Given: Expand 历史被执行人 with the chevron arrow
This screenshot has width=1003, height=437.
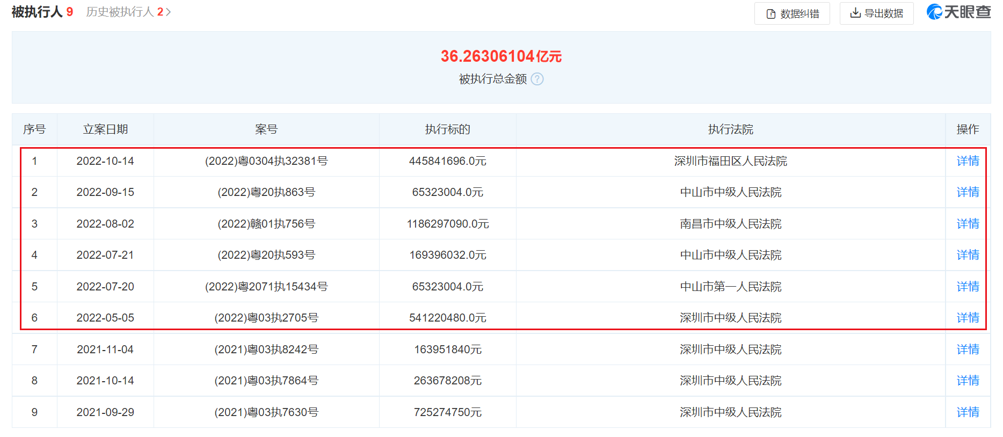Looking at the screenshot, I should (x=168, y=12).
